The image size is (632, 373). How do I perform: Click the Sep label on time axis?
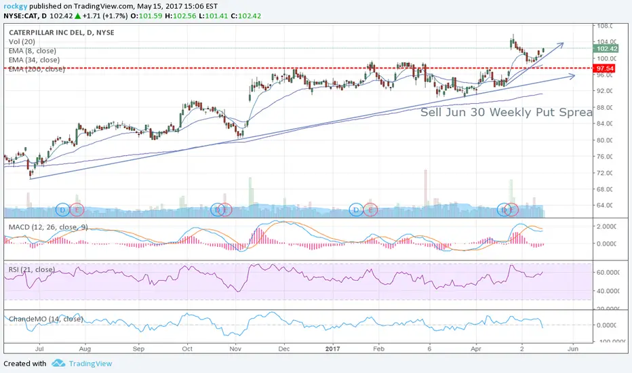coord(138,349)
